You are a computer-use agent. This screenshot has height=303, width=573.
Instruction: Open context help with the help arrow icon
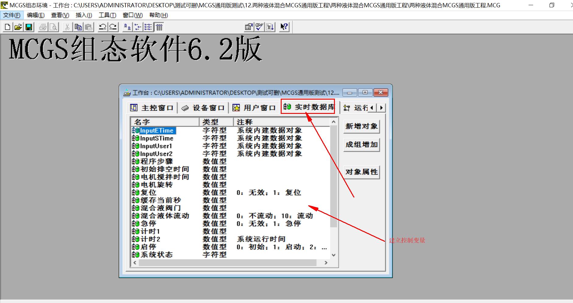pyautogui.click(x=284, y=27)
